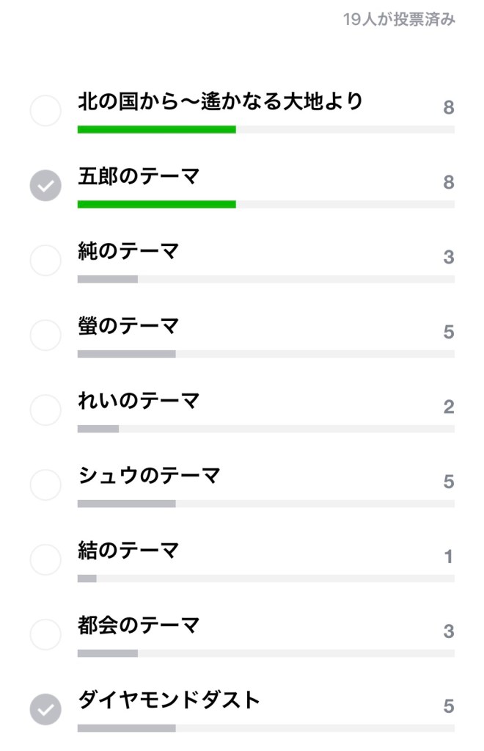This screenshot has height=751, width=484.
Task: Show voters count 2 for れいのテーマ
Action: pos(448,407)
